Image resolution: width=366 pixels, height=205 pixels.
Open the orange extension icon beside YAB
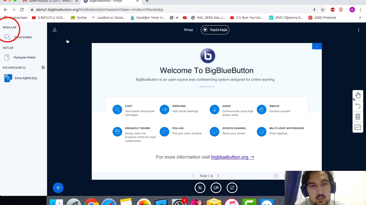(x=341, y=10)
